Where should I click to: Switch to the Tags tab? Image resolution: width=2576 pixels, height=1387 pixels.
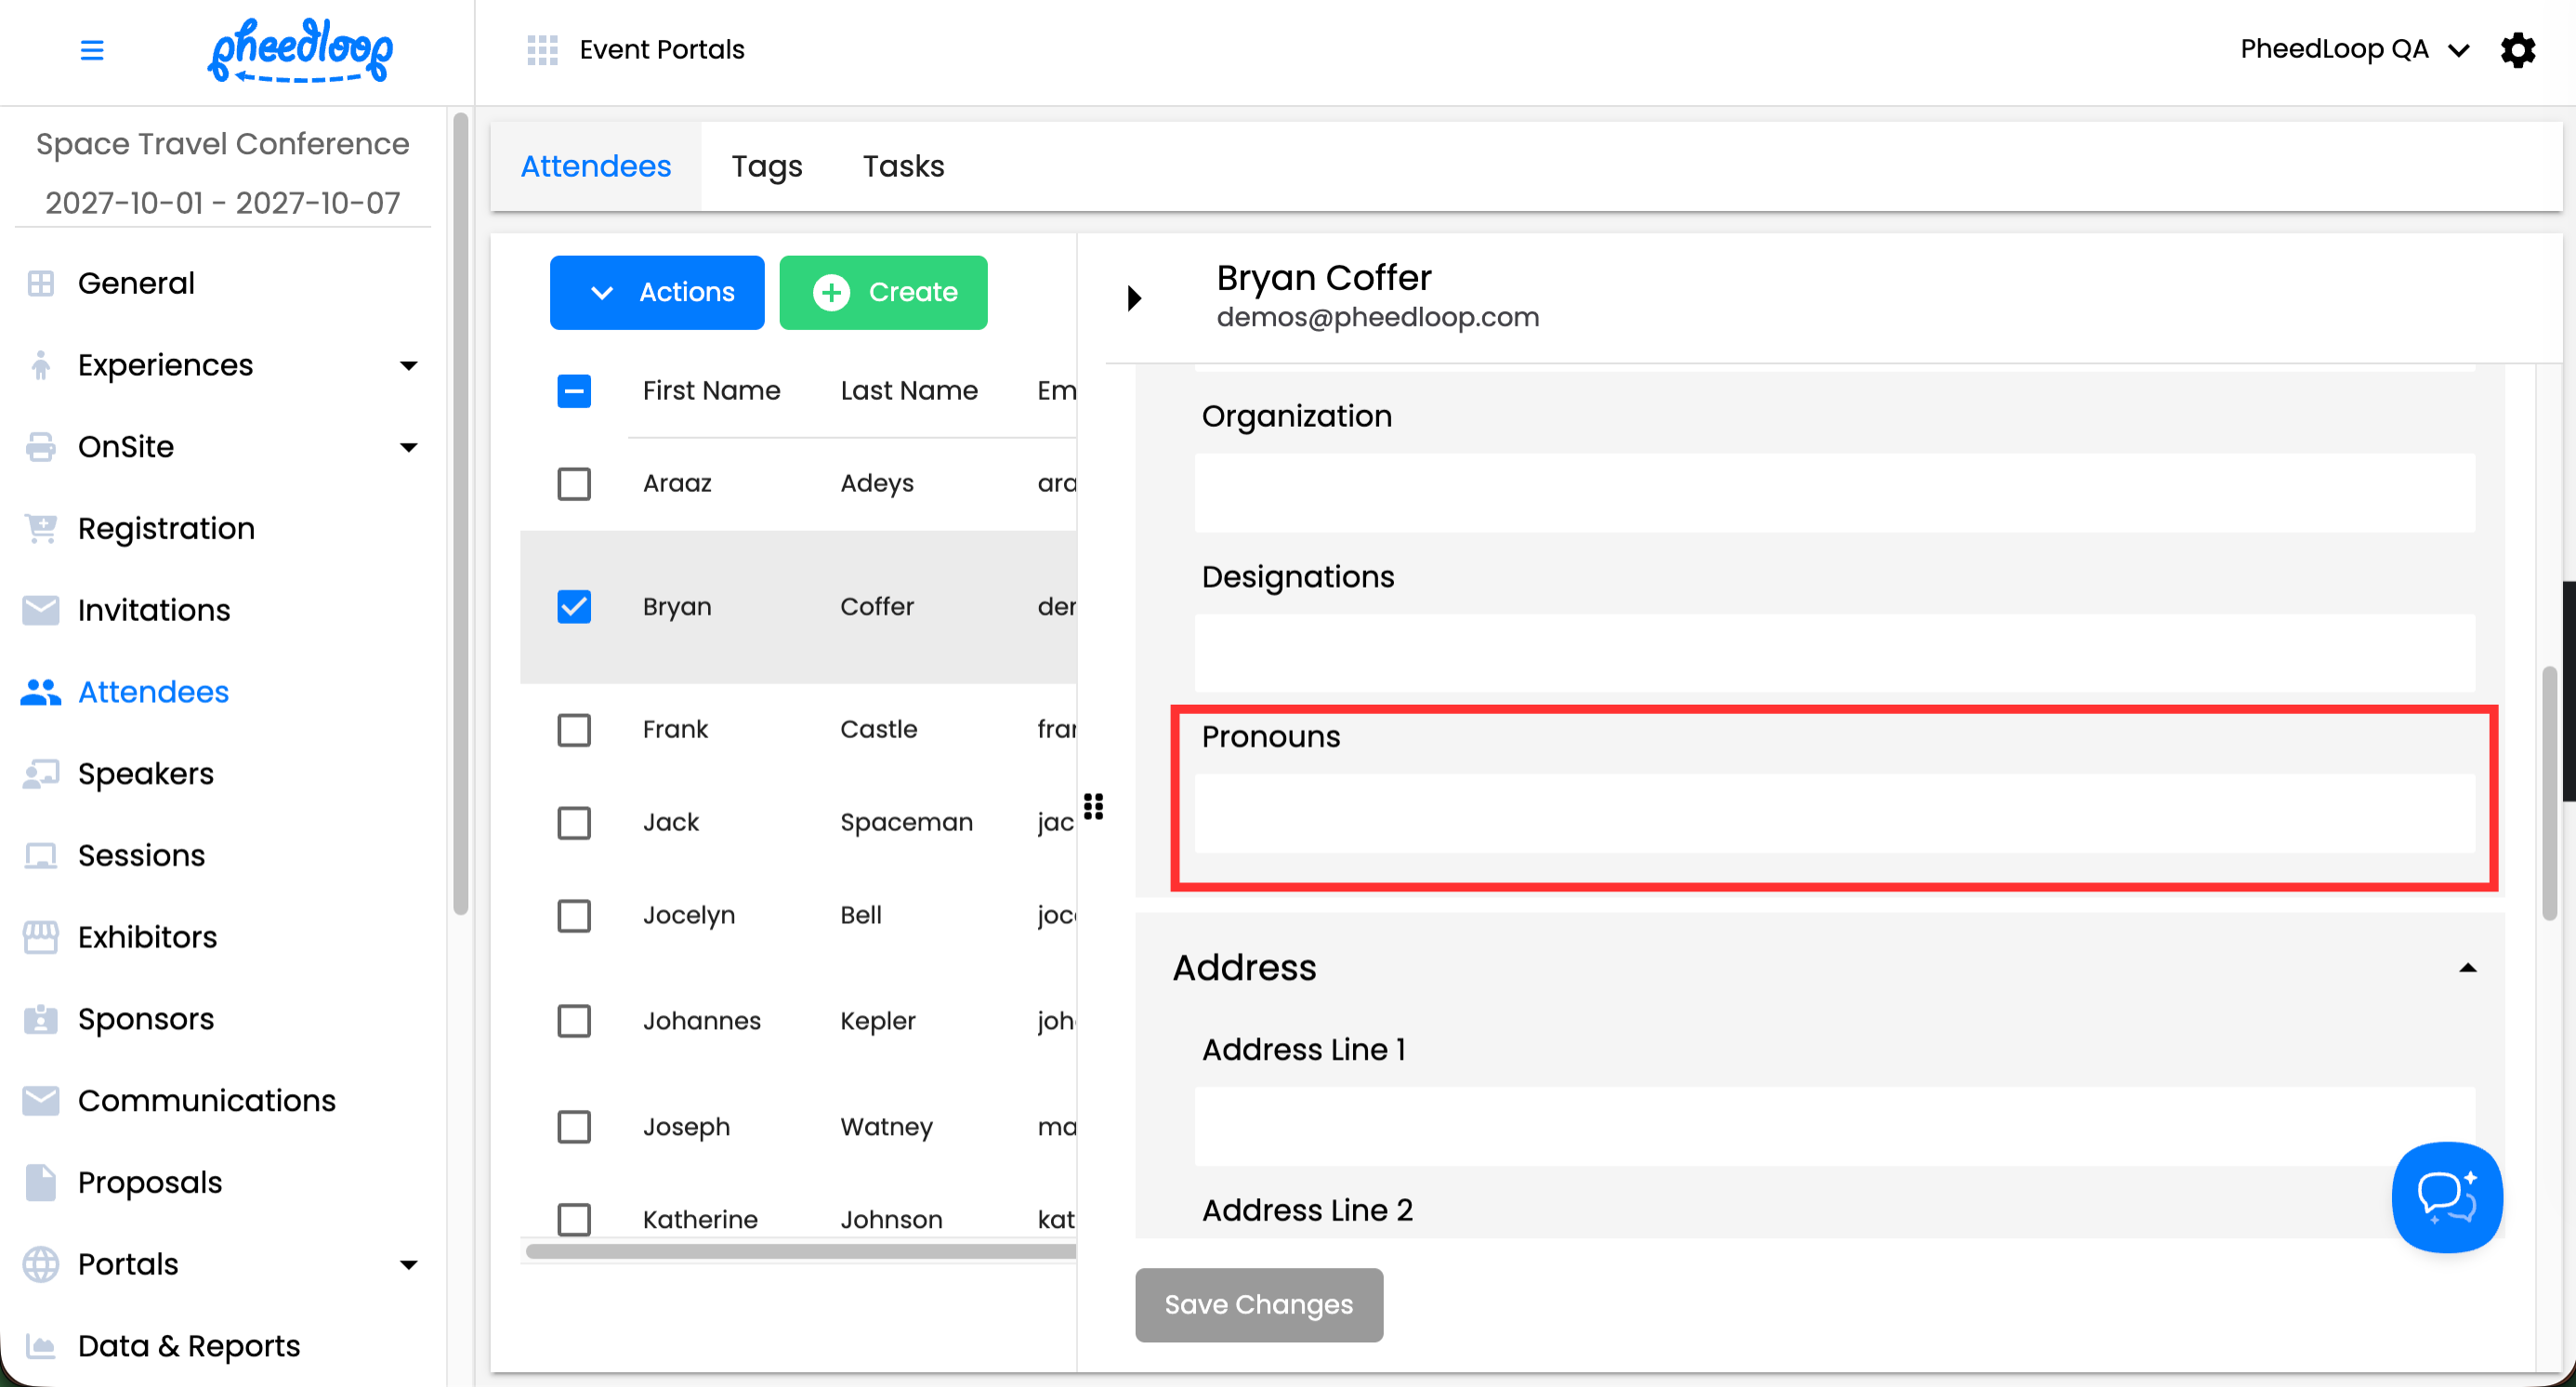tap(766, 166)
